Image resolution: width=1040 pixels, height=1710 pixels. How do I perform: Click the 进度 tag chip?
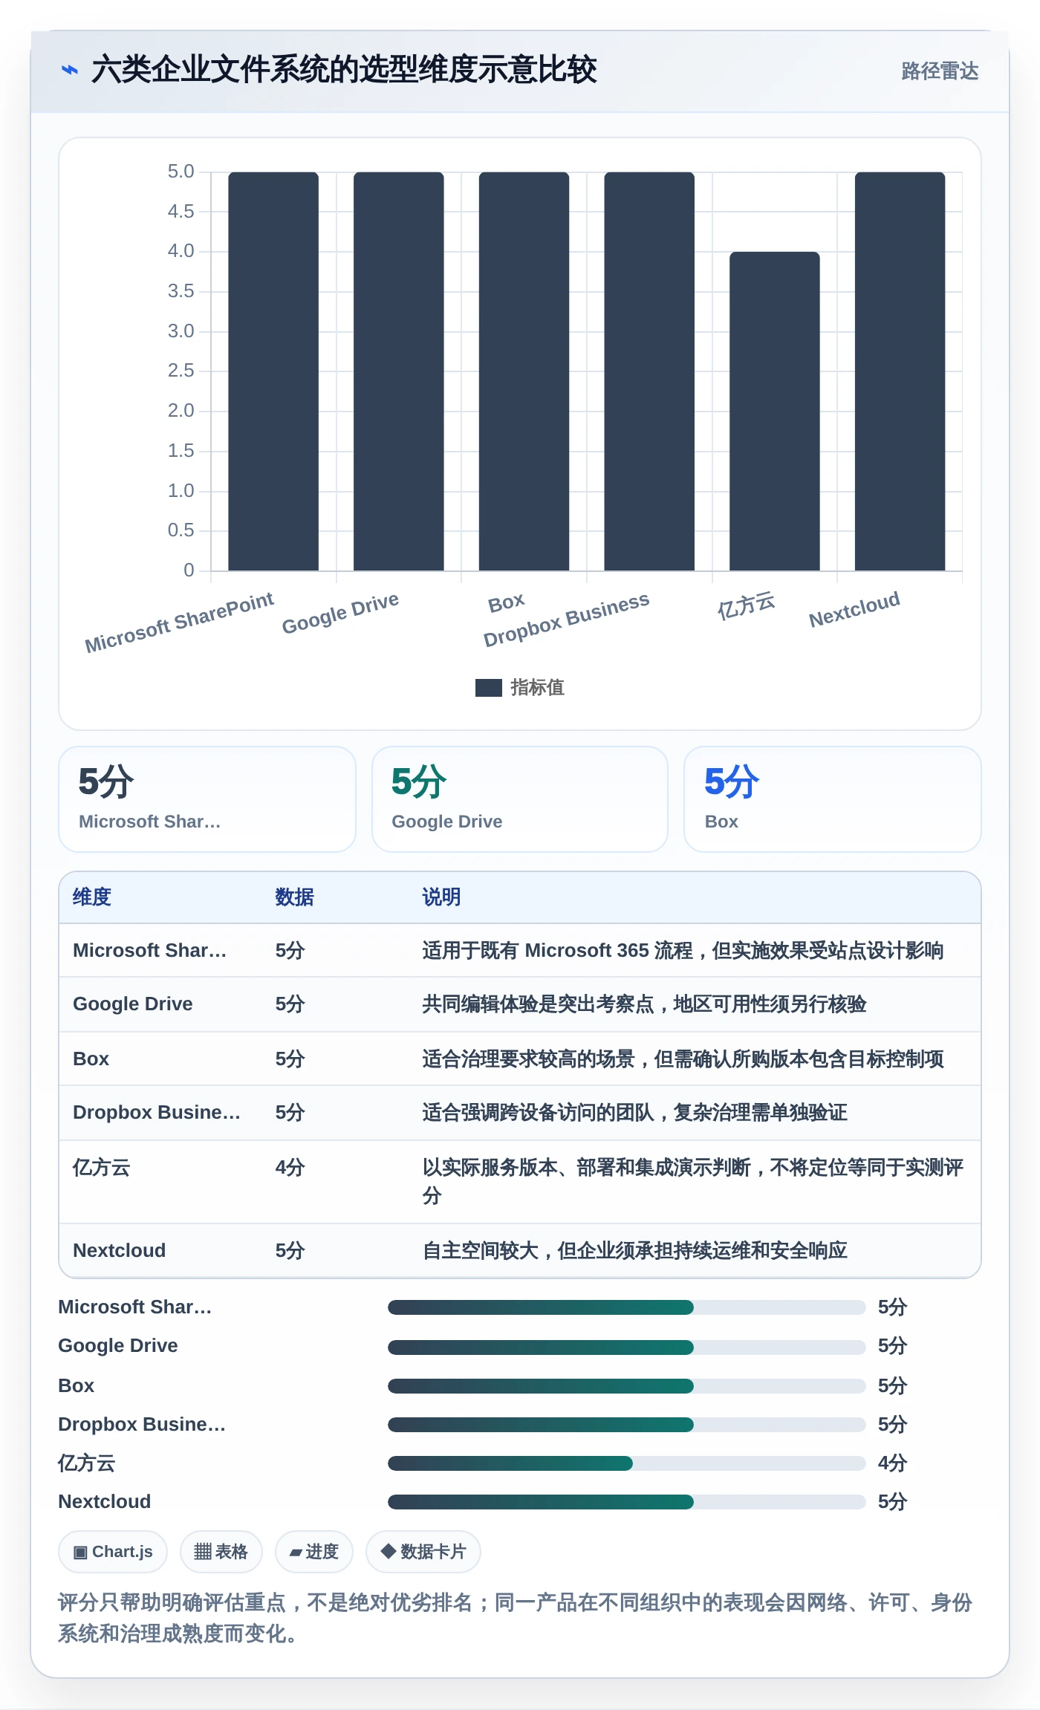314,1552
